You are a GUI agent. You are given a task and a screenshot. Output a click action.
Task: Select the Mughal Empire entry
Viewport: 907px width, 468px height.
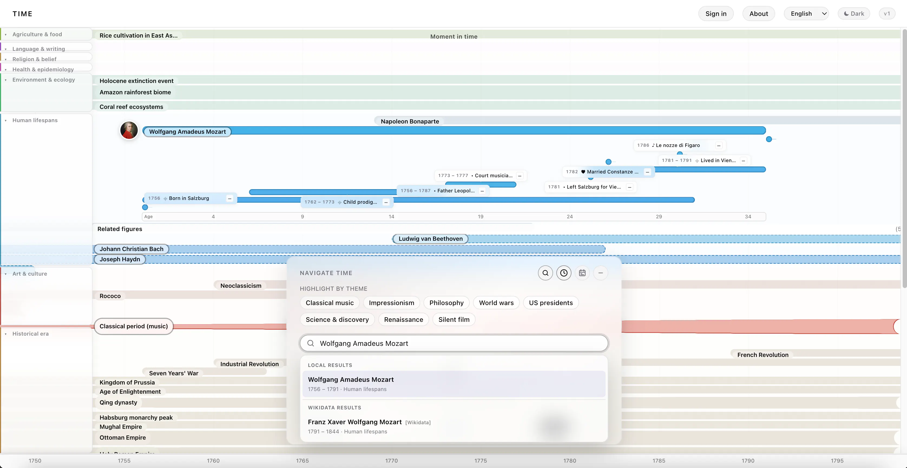point(120,427)
